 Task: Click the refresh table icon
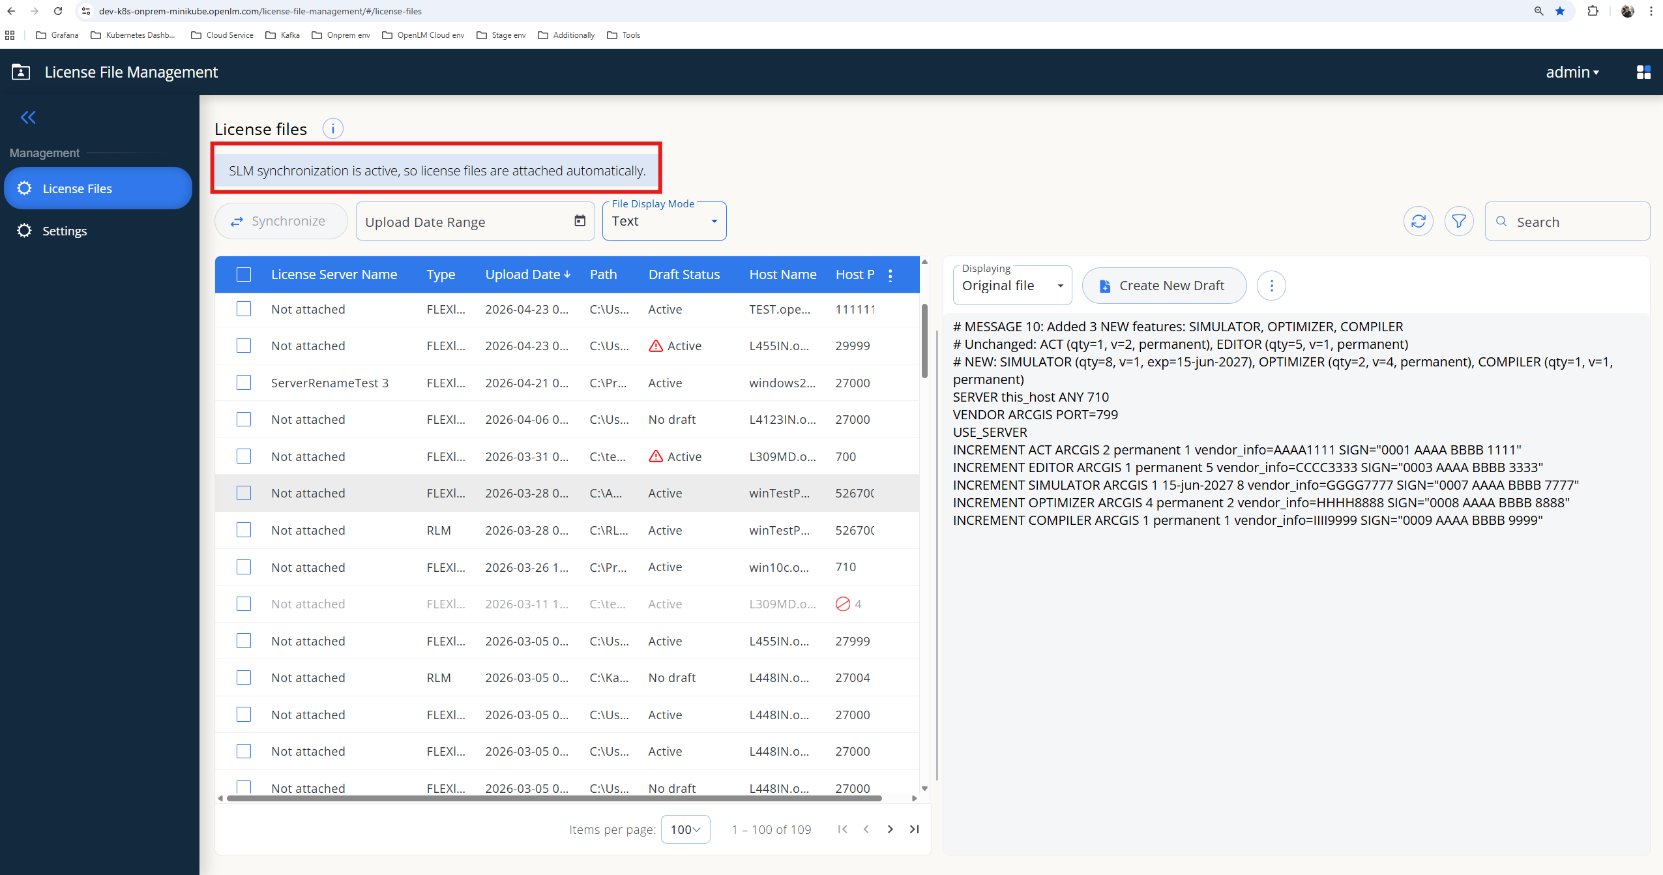point(1418,222)
